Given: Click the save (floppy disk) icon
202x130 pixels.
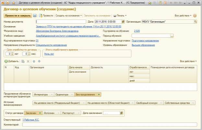Looking at the screenshot, I should click(x=35, y=16).
